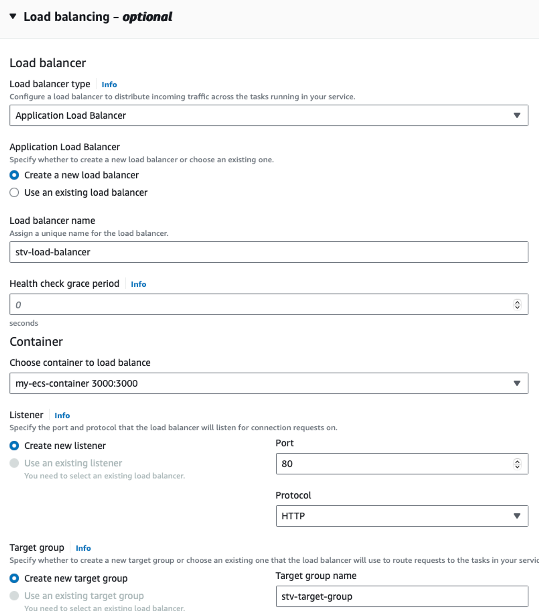Click the Load balancer name input field
Viewport: 539px width, 611px height.
(x=269, y=252)
